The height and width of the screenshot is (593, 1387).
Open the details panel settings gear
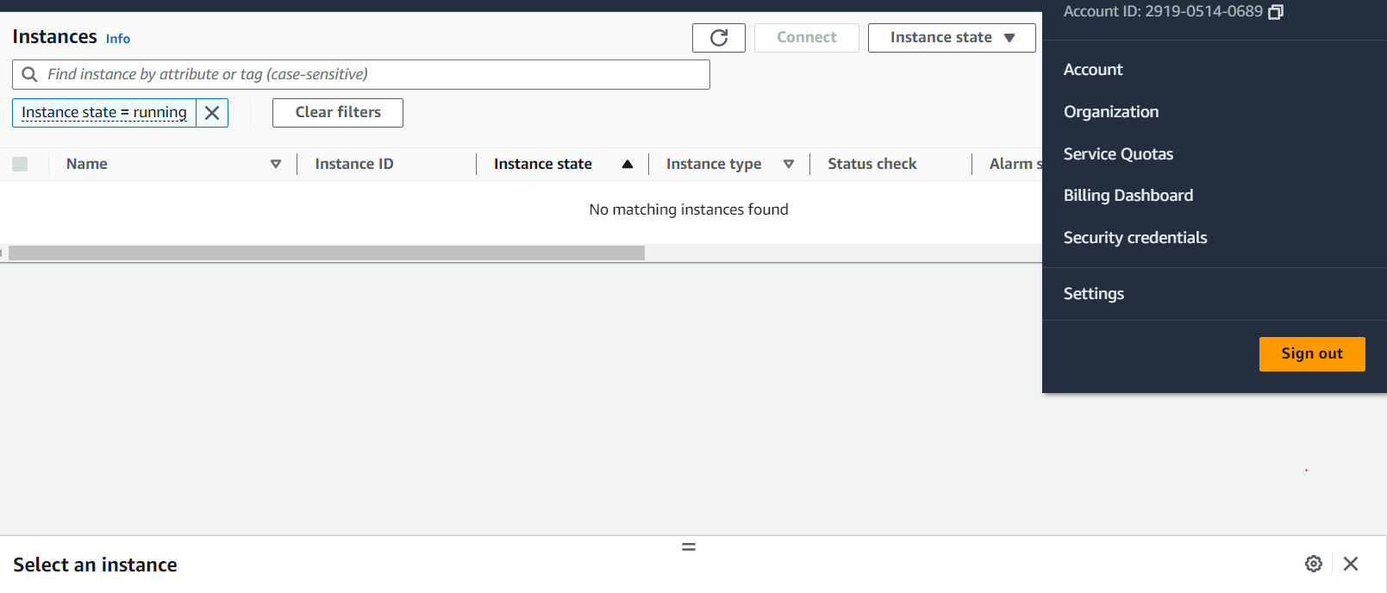pyautogui.click(x=1314, y=564)
